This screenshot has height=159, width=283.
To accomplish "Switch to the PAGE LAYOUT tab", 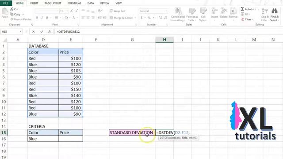I will (x=53, y=3).
